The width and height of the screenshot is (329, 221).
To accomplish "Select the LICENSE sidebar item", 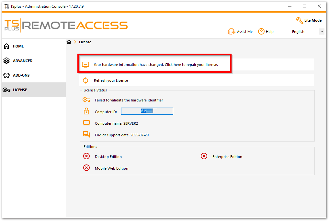I will 20,90.
